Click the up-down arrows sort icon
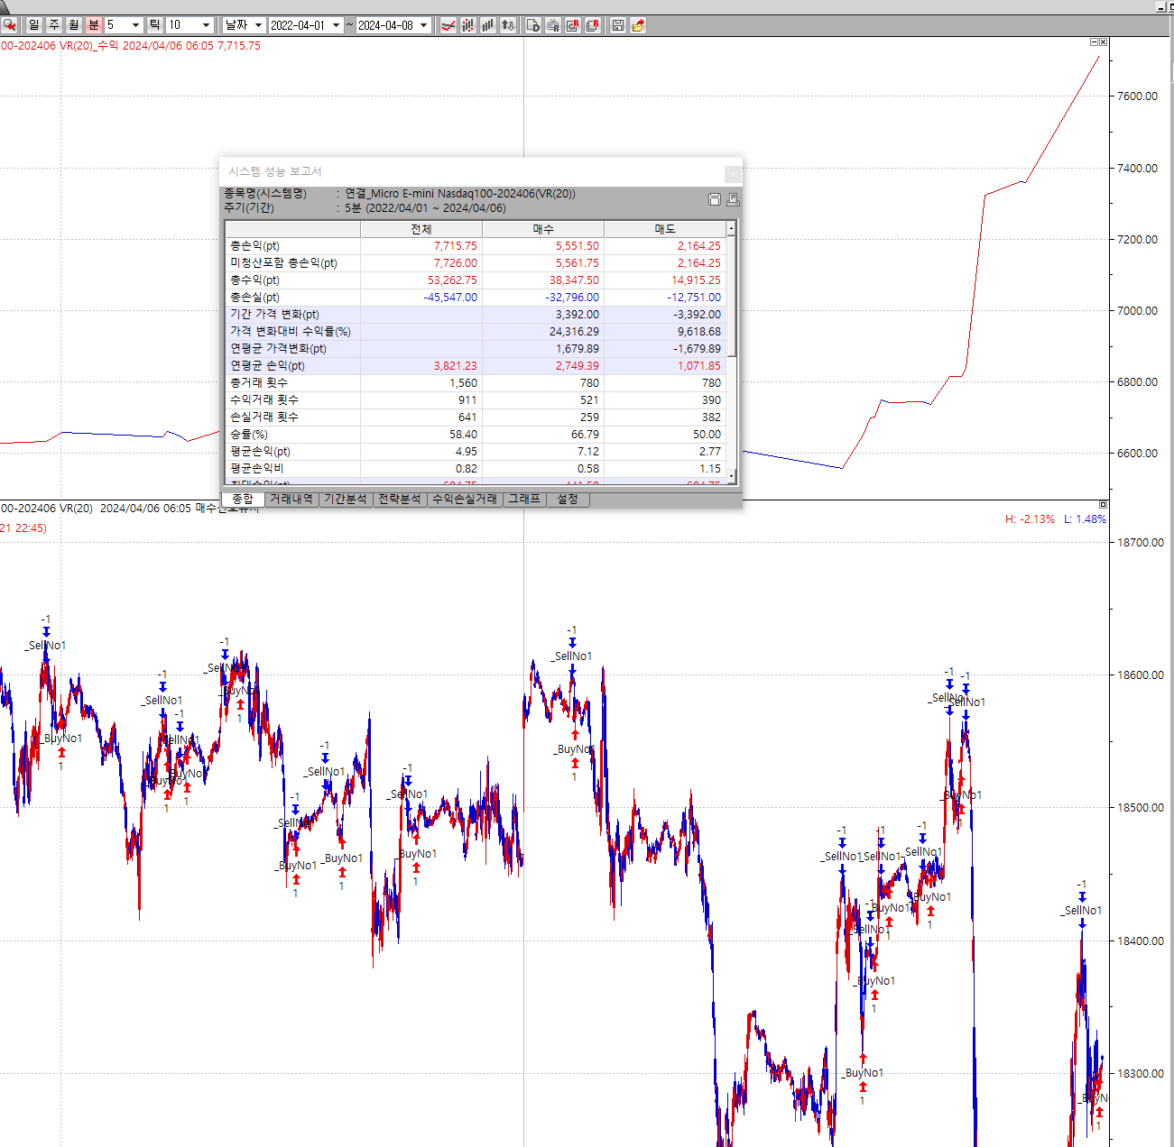Image resolution: width=1174 pixels, height=1147 pixels. [x=508, y=25]
